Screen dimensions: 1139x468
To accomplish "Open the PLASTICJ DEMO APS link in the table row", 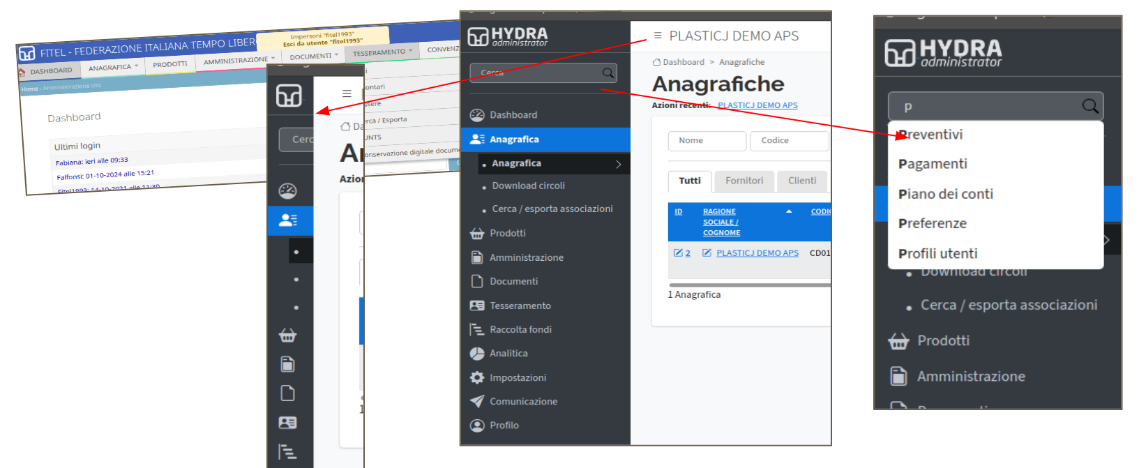I will [x=757, y=253].
